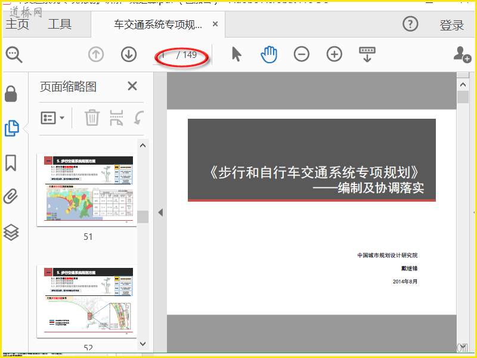Go to previous page with up arrow

[x=96, y=55]
